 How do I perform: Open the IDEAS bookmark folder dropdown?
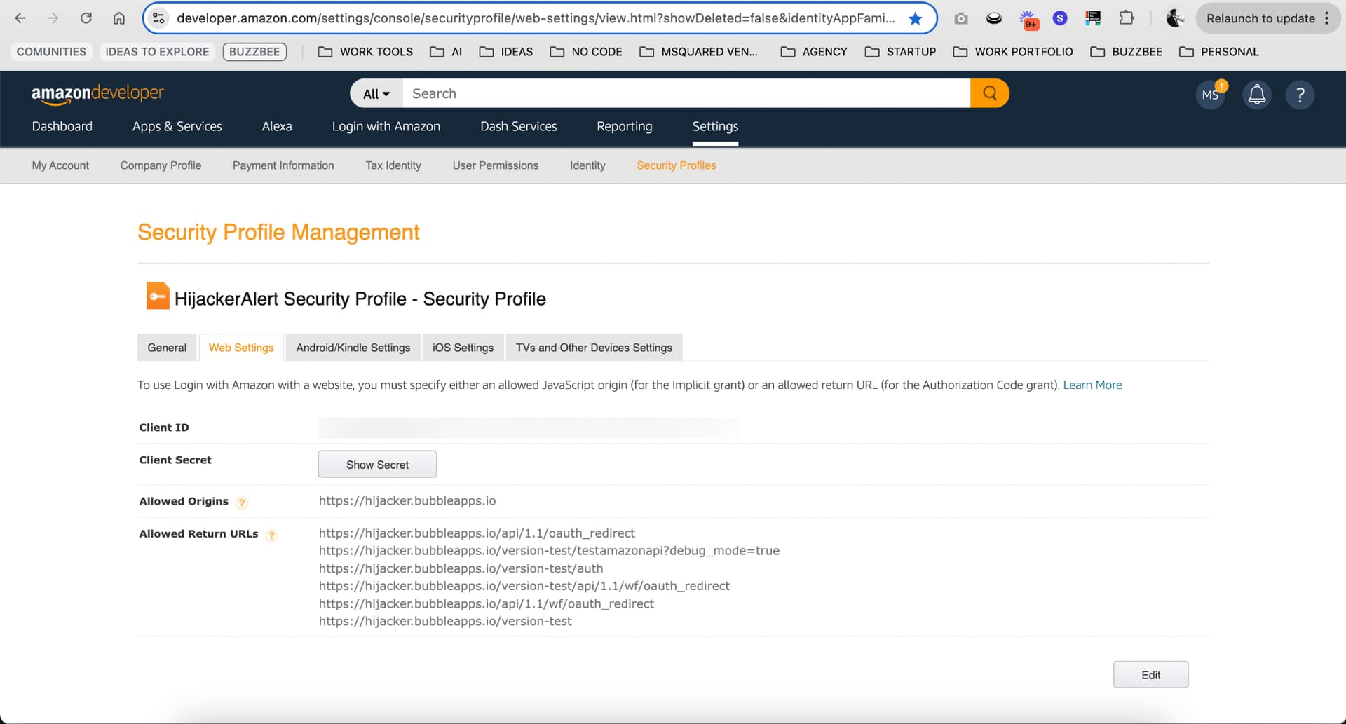[506, 52]
